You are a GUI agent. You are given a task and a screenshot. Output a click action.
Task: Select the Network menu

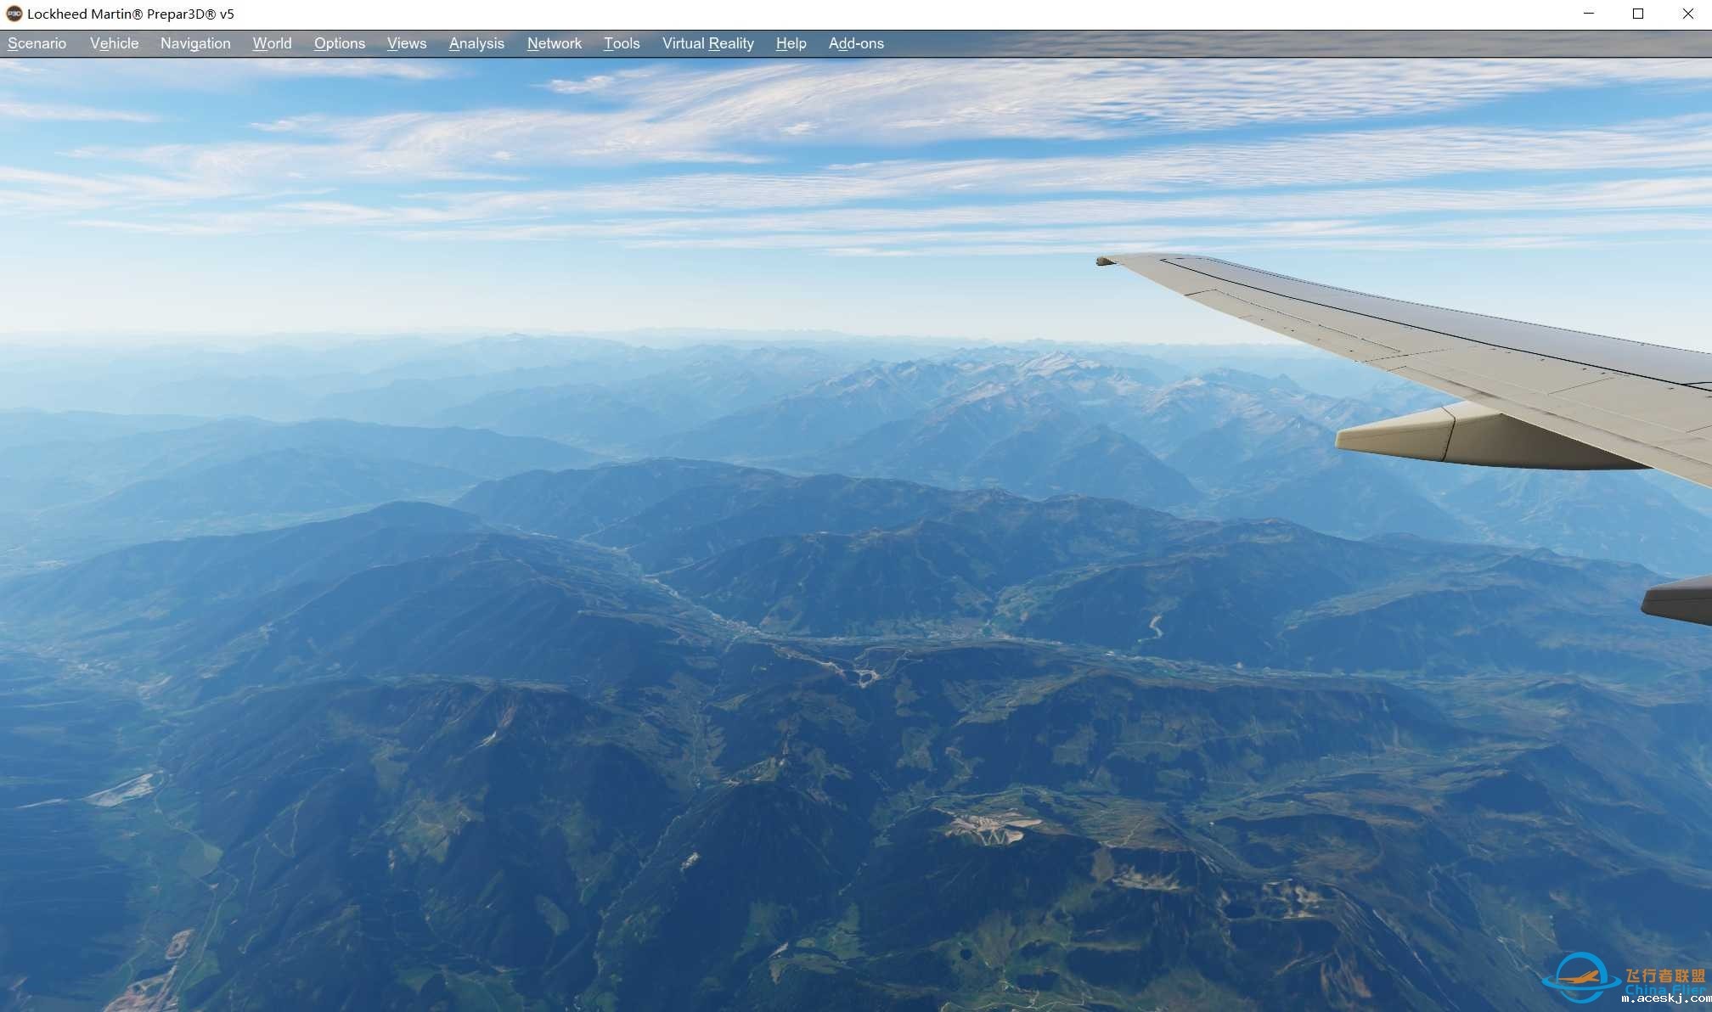[x=554, y=43]
